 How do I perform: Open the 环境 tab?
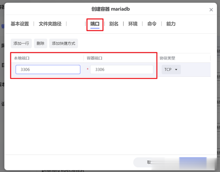pyautogui.click(x=133, y=24)
